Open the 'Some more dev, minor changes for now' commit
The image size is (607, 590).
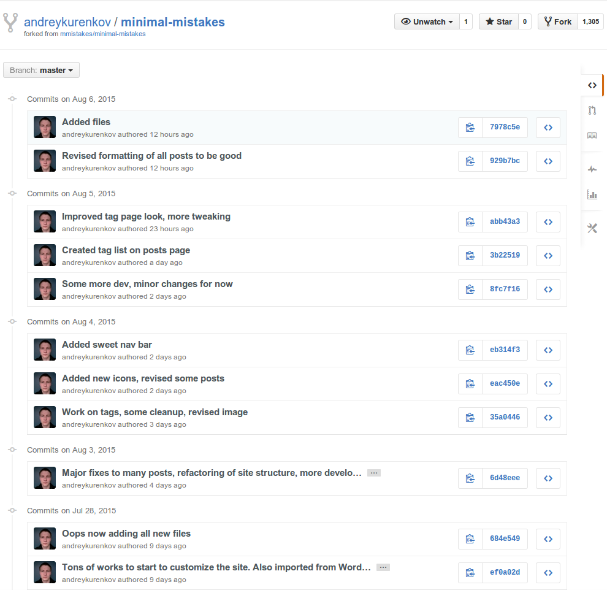tap(148, 284)
